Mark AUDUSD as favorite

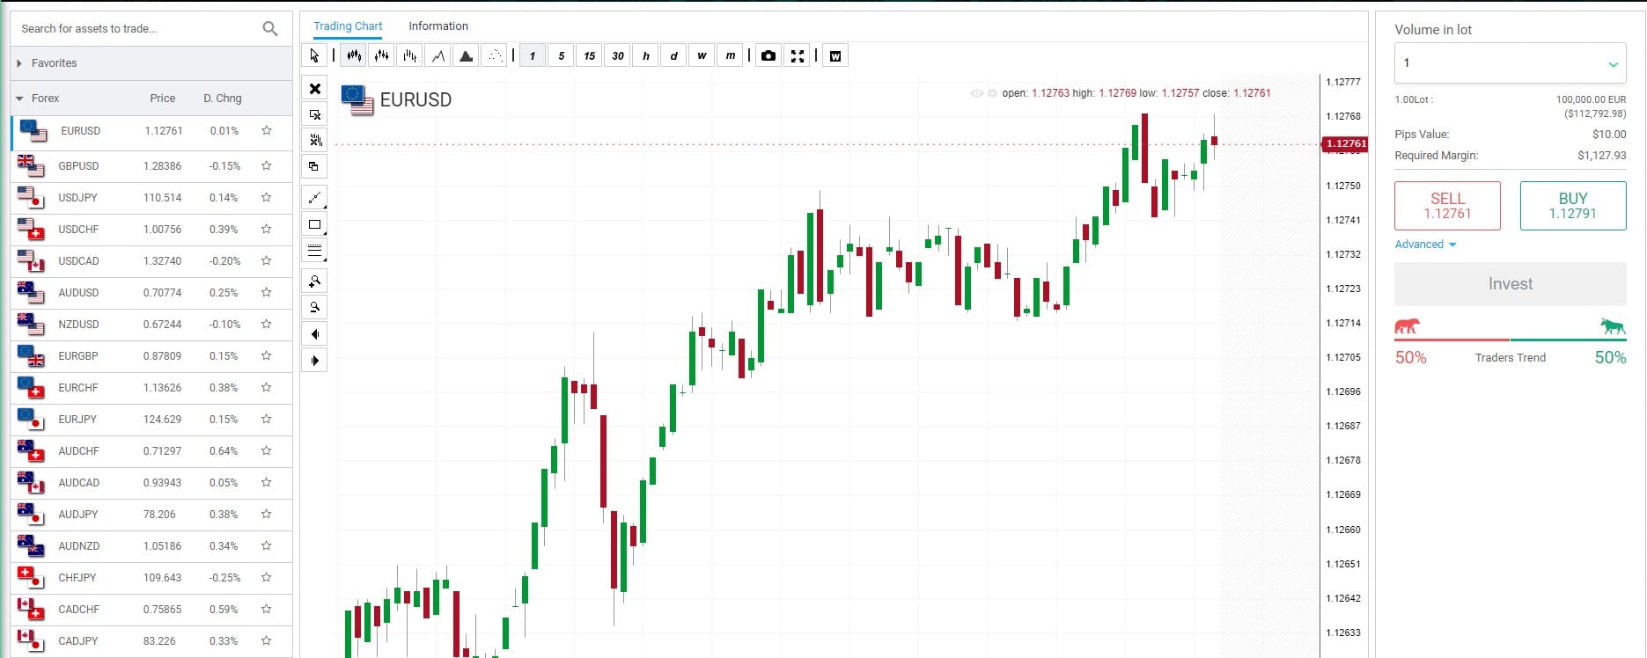[x=266, y=292]
